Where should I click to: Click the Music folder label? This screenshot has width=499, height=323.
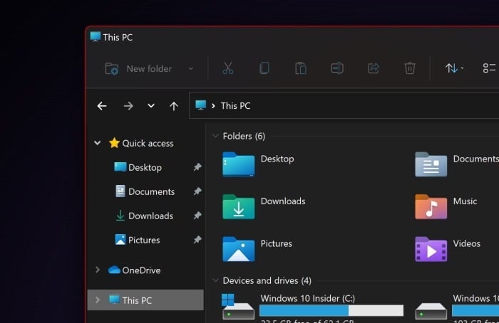[x=465, y=201]
